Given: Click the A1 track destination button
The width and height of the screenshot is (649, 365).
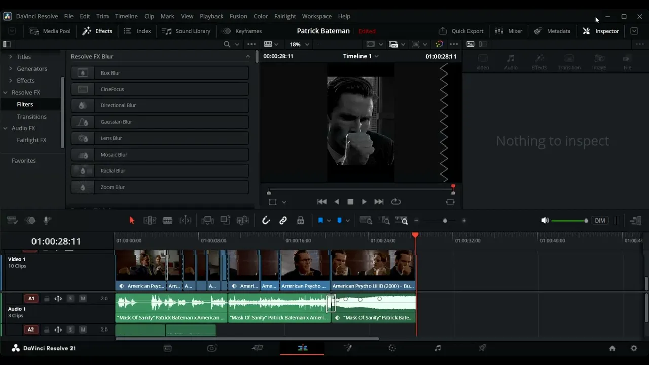Looking at the screenshot, I should (x=31, y=299).
